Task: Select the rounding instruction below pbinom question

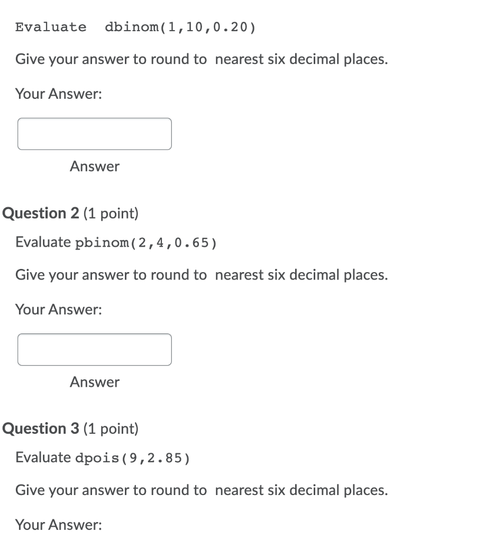Action: (x=201, y=275)
